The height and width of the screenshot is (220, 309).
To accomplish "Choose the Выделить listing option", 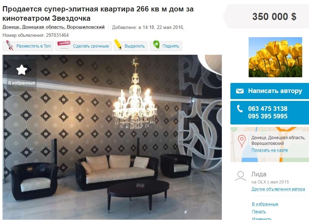I will pos(131,46).
